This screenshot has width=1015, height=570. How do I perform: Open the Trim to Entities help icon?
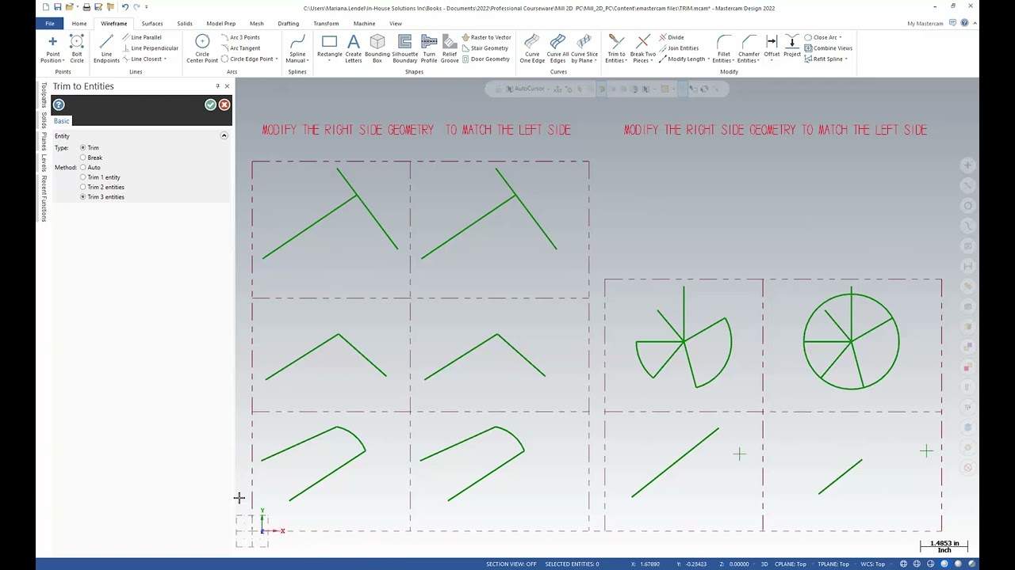point(59,104)
